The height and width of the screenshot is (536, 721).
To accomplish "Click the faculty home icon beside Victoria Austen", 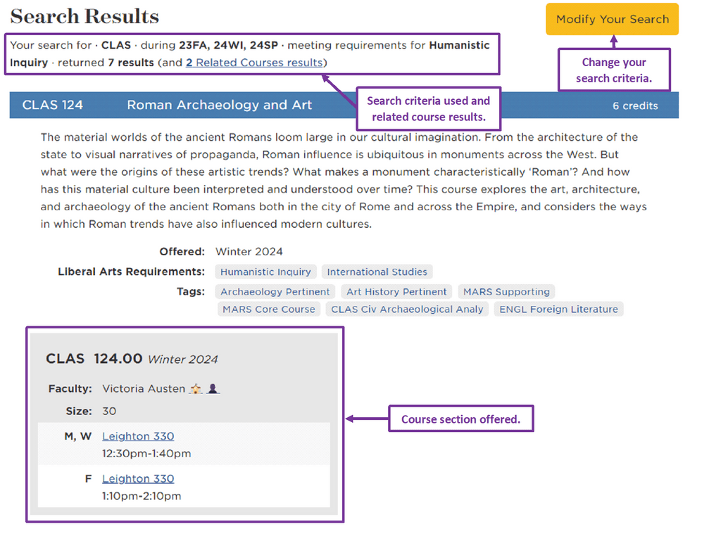I will click(196, 388).
